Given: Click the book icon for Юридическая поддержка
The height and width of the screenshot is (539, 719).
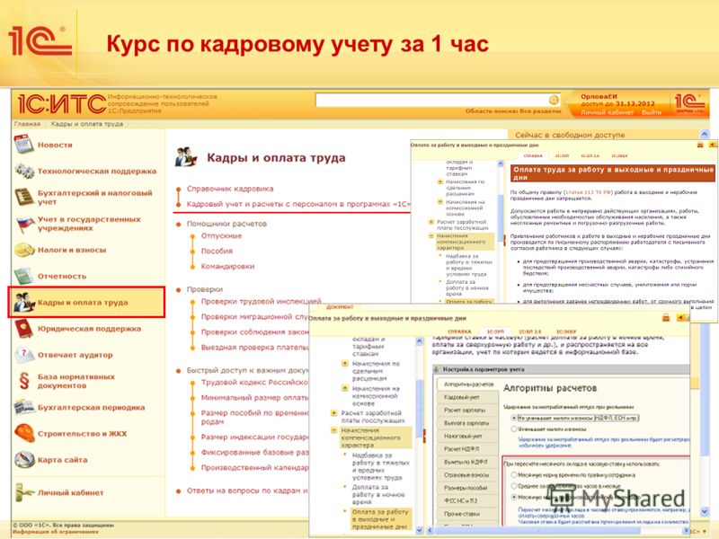Looking at the screenshot, I should (24, 329).
